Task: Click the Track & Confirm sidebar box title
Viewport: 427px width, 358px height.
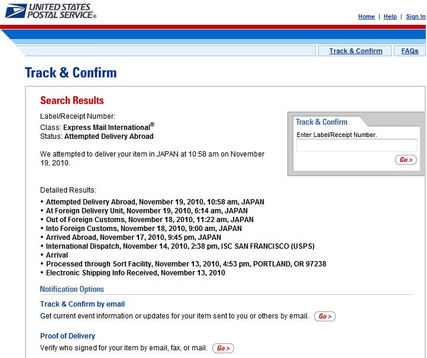Action: pyautogui.click(x=322, y=122)
